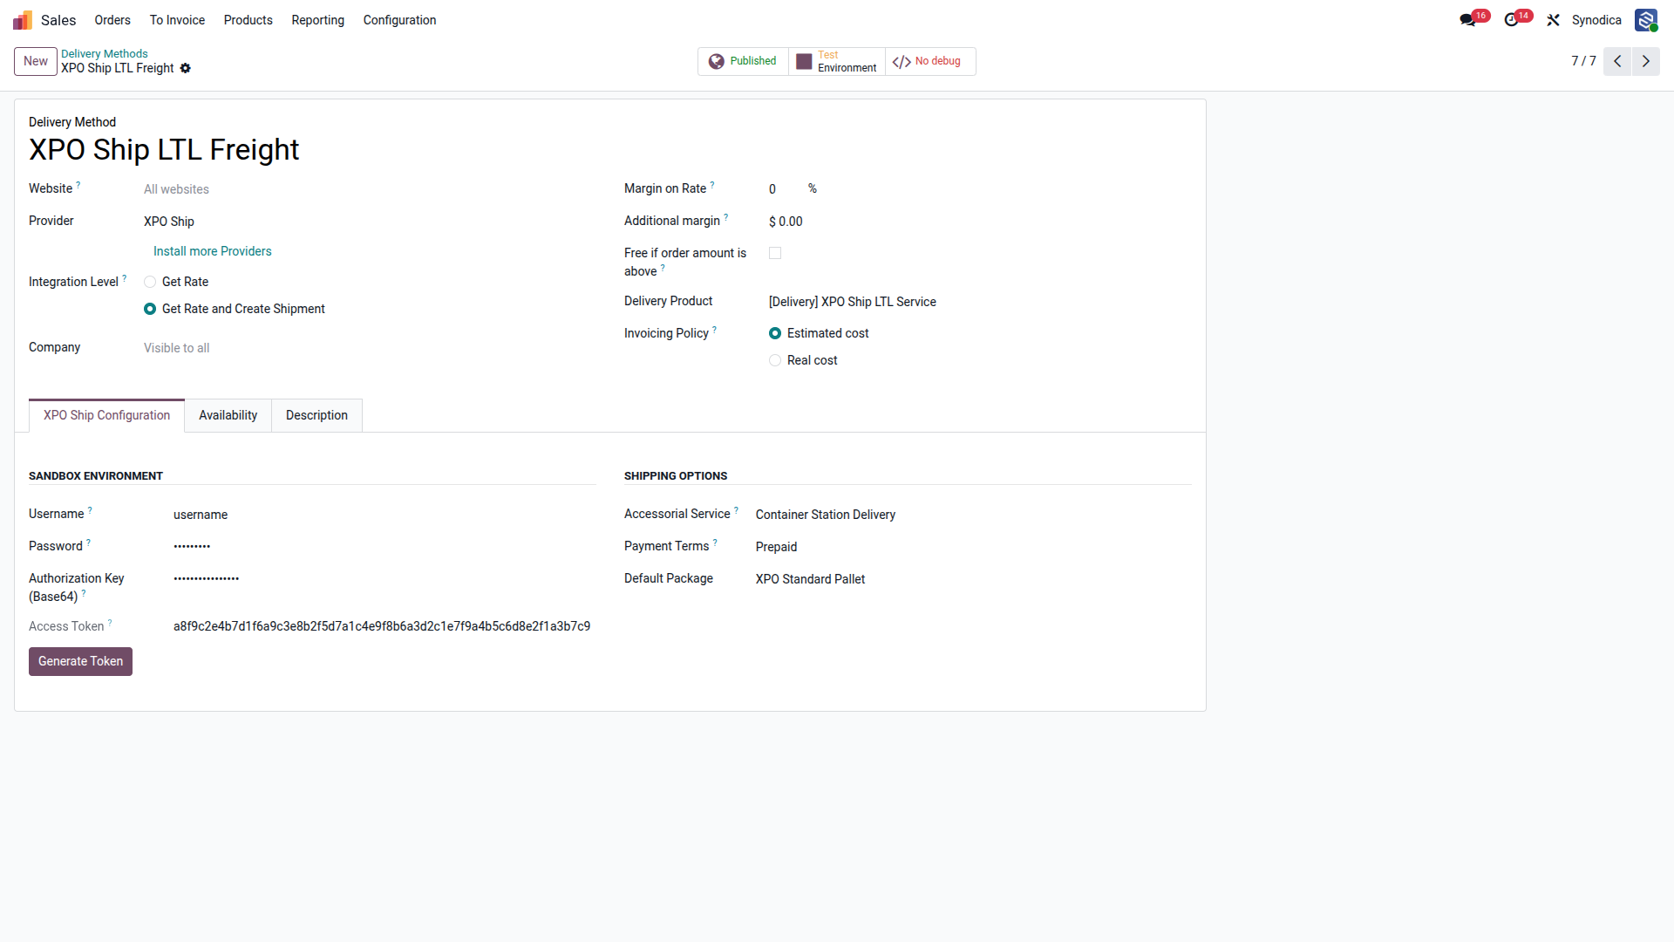Open the Configuration menu
The height and width of the screenshot is (942, 1674).
pyautogui.click(x=399, y=20)
